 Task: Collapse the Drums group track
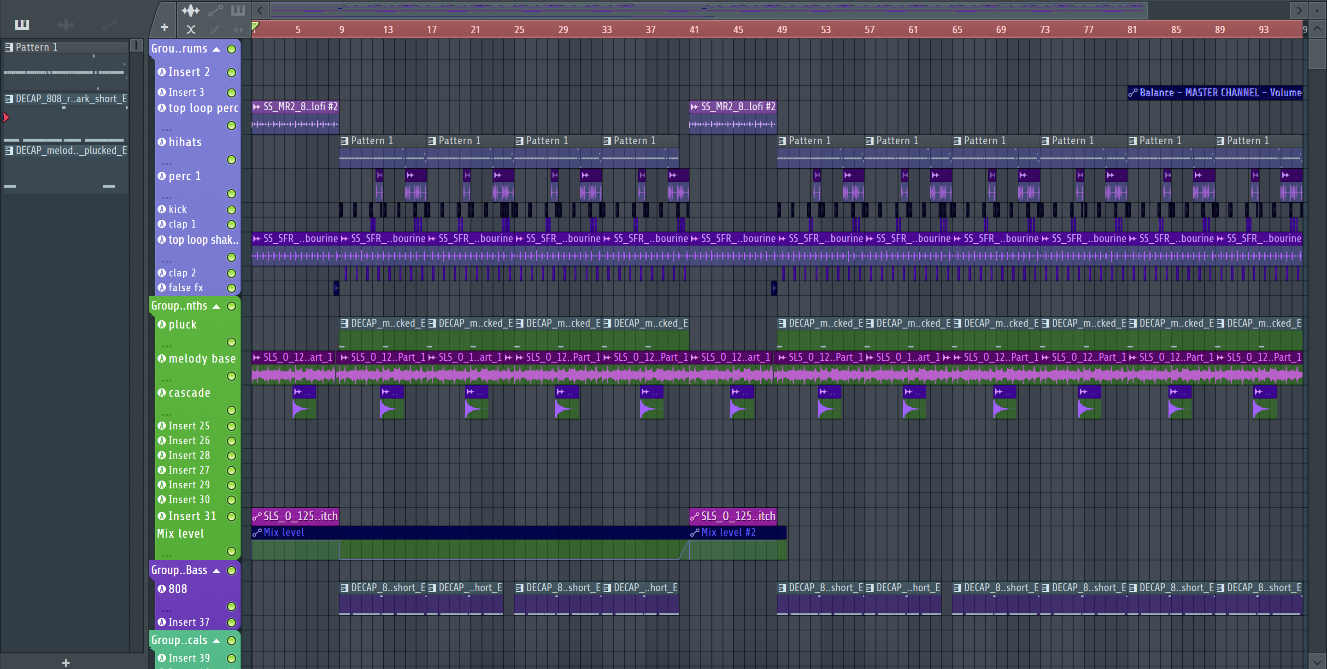(217, 49)
